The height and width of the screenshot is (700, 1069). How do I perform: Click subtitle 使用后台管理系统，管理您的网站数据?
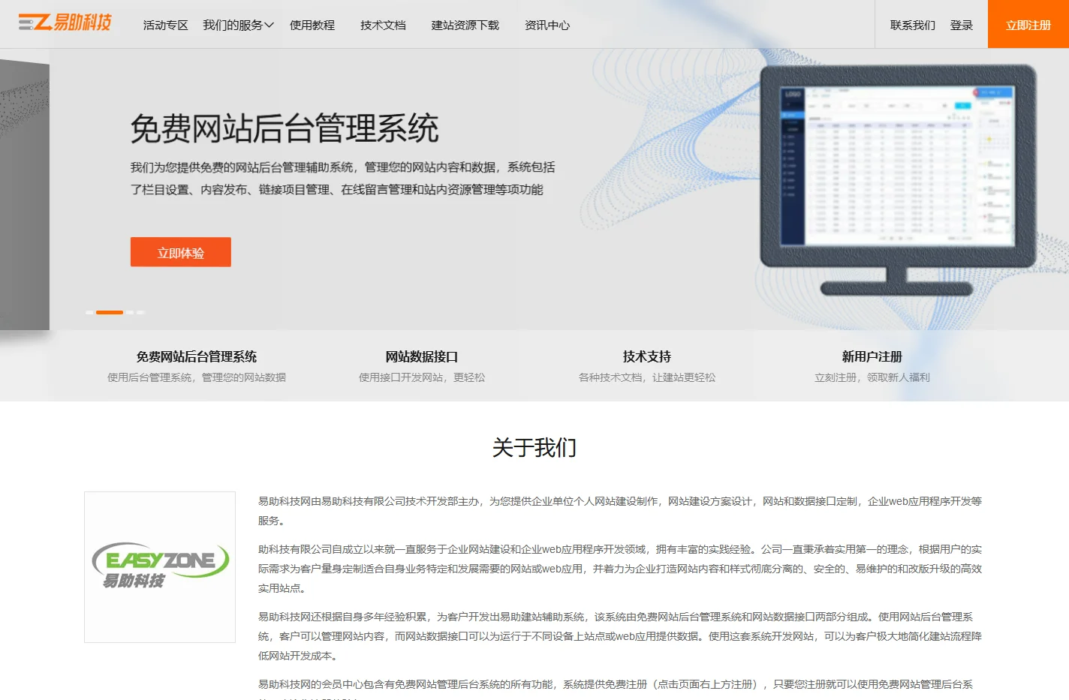[x=197, y=377]
